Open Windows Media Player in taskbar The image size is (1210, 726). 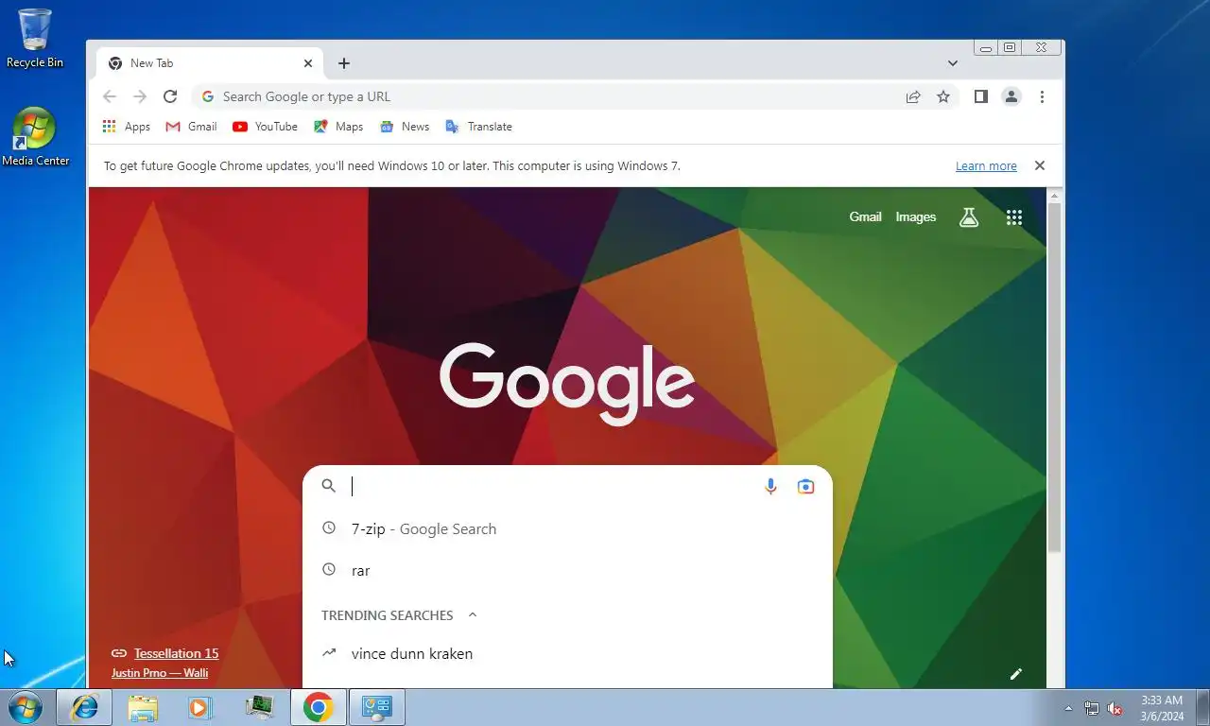tap(200, 707)
